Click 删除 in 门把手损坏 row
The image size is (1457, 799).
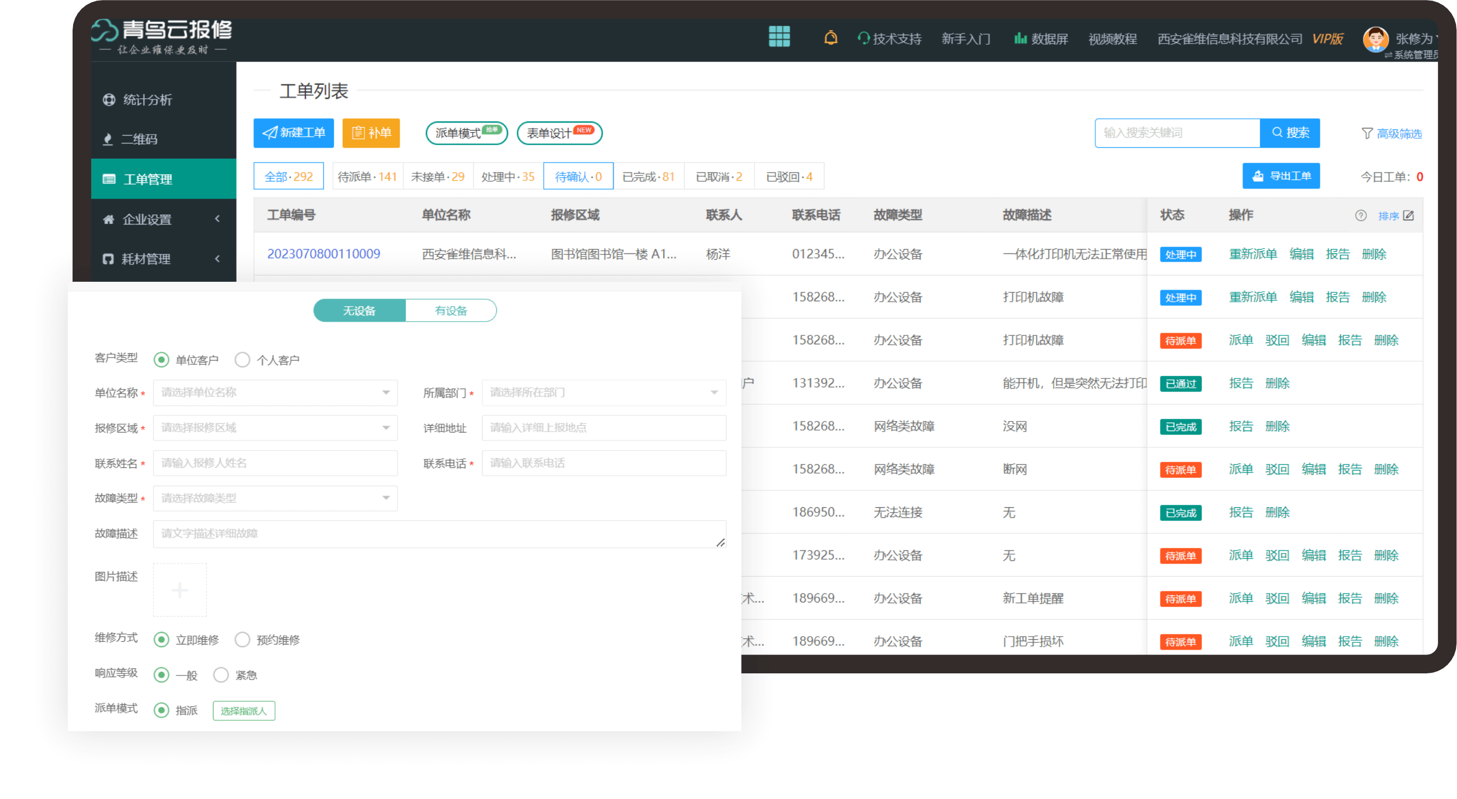[x=1387, y=641]
